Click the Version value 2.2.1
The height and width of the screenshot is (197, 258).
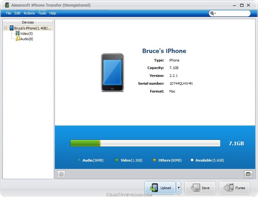pos(174,76)
